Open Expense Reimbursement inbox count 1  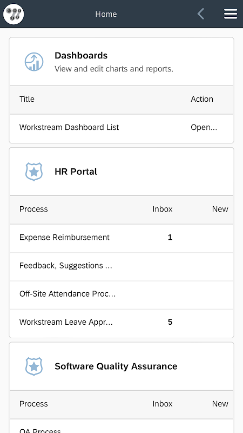point(170,238)
